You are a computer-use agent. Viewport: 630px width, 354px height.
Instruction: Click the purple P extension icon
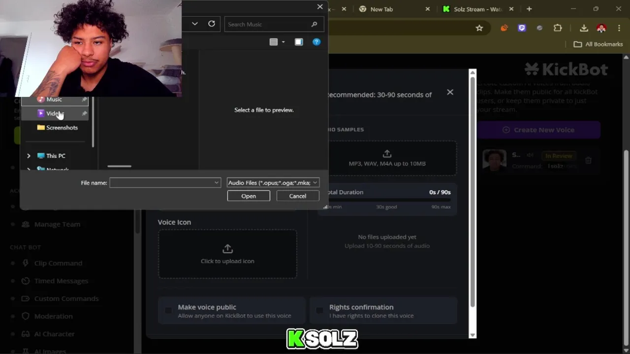coord(522,28)
